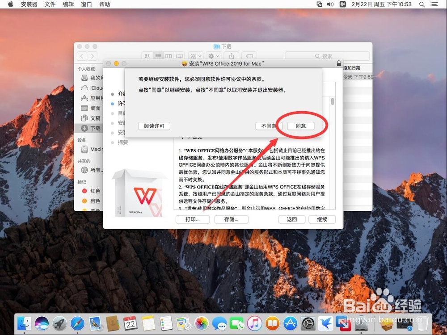Select iCloud in the Finder sidebar
This screenshot has height=335, width=447.
tap(92, 88)
